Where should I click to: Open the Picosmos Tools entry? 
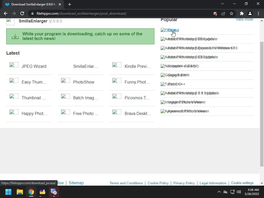click(x=137, y=98)
